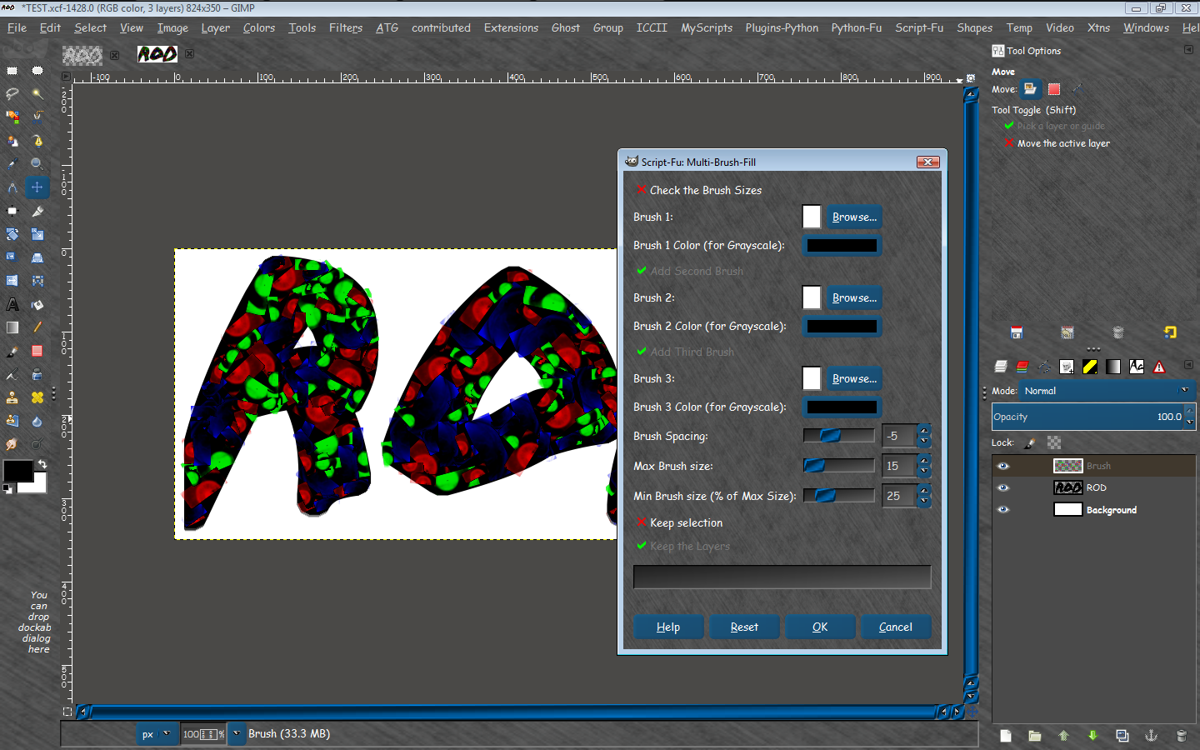This screenshot has height=750, width=1200.
Task: Anchor the floating layer
Action: pos(1152,736)
